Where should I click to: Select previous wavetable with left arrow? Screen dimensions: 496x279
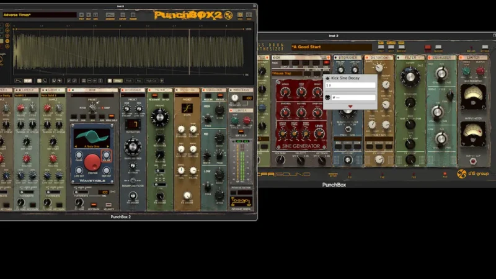tap(76, 146)
